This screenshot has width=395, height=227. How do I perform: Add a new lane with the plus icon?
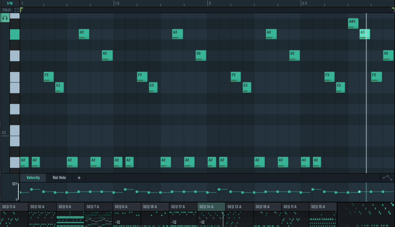79,178
